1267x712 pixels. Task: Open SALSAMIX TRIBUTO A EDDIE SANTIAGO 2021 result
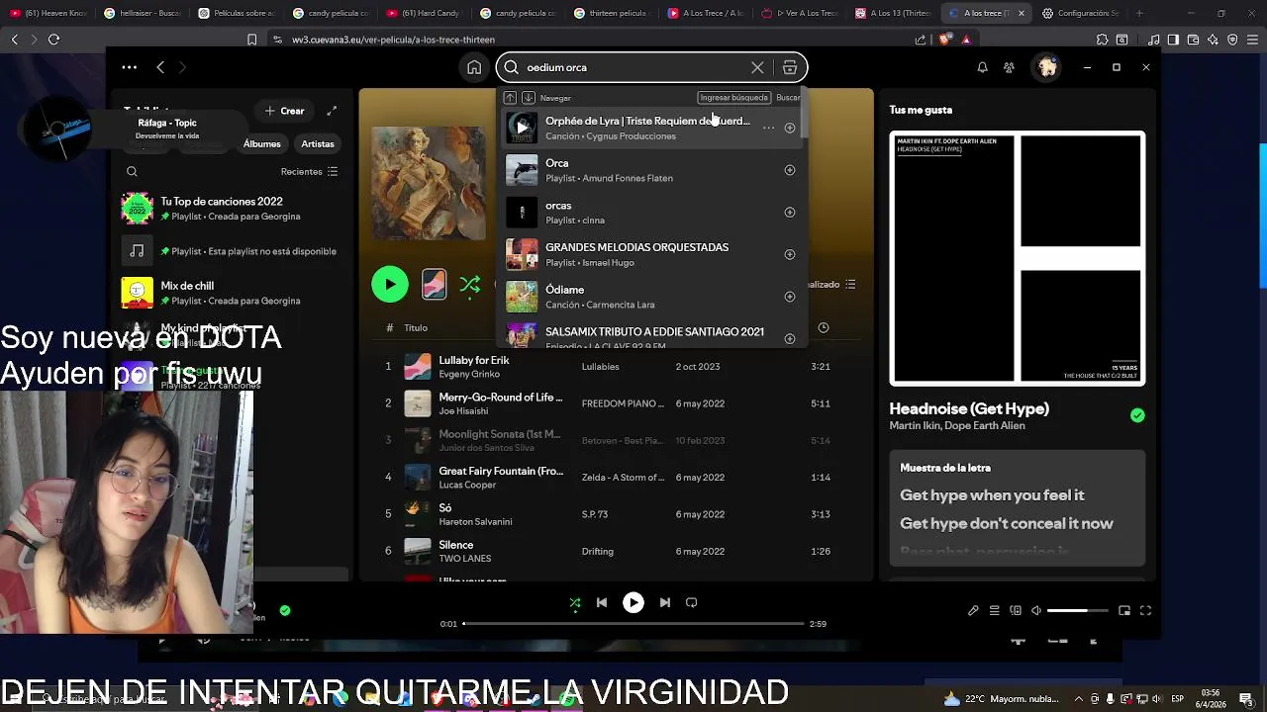pos(651,334)
